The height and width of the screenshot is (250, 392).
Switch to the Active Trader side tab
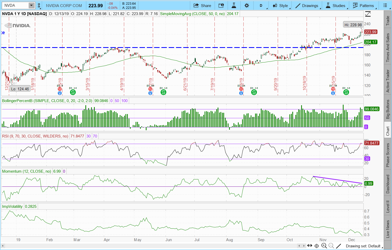[388, 81]
